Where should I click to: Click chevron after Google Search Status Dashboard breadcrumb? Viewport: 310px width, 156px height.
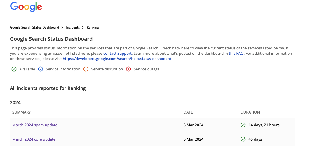pyautogui.click(x=62, y=27)
